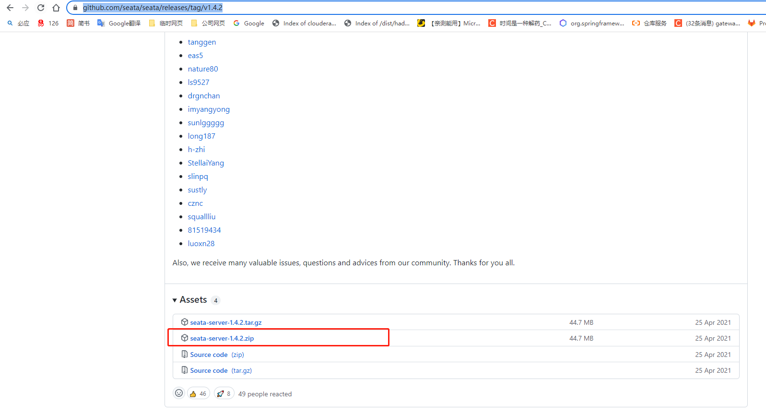Open the add reaction smiley picker

tap(179, 393)
